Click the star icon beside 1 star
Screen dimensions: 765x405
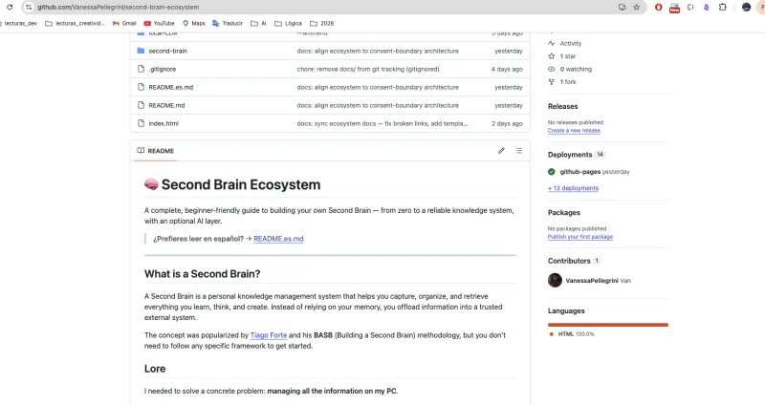552,56
